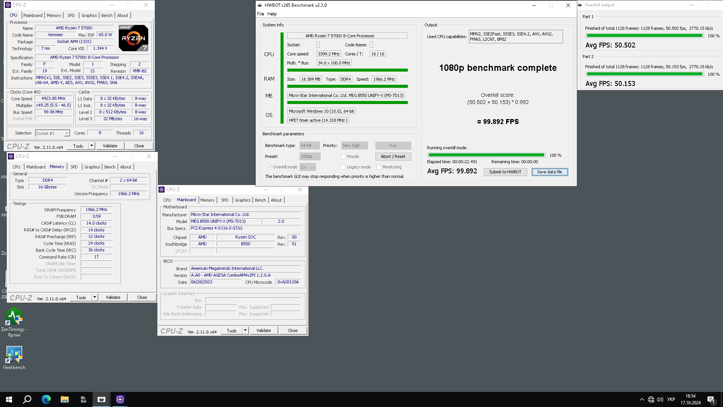Open volume control tray icon
This screenshot has height=407, width=723.
pos(660,399)
